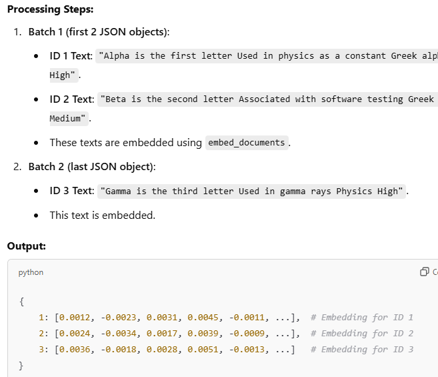The image size is (438, 377).
Task: Click the Embedding for ID 3 comment
Action: click(362, 350)
